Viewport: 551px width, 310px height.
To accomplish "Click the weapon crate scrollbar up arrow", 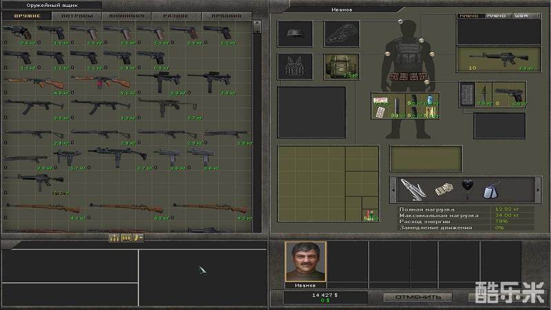I will pyautogui.click(x=257, y=25).
